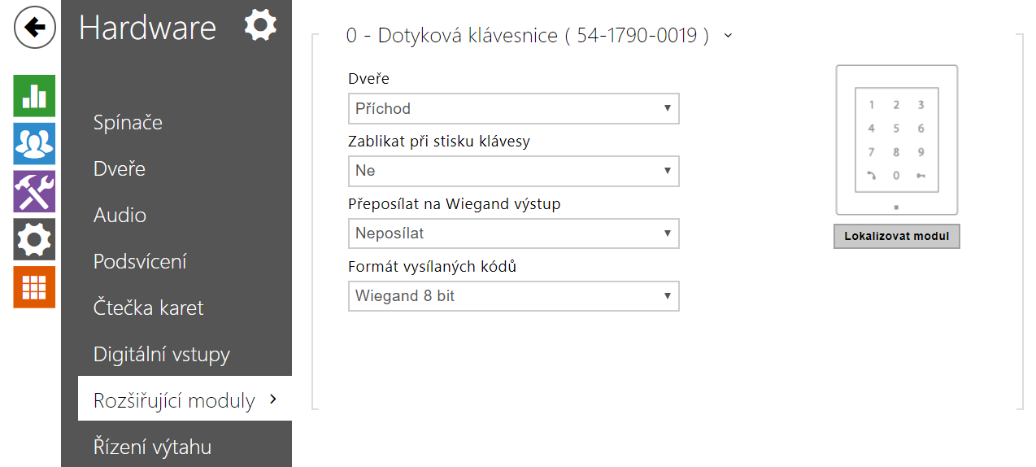
Task: Open the Čtečka karet menu item
Action: pyautogui.click(x=148, y=308)
